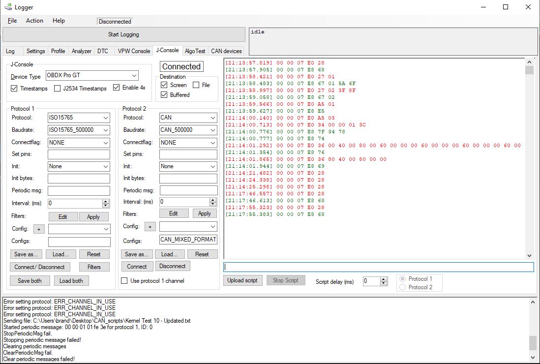Switch to the Analyzer tab
Screen dimensions: 540x364
pyautogui.click(x=82, y=51)
